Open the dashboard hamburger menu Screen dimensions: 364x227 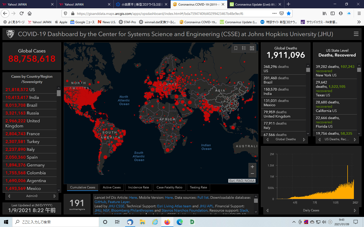pos(356,34)
